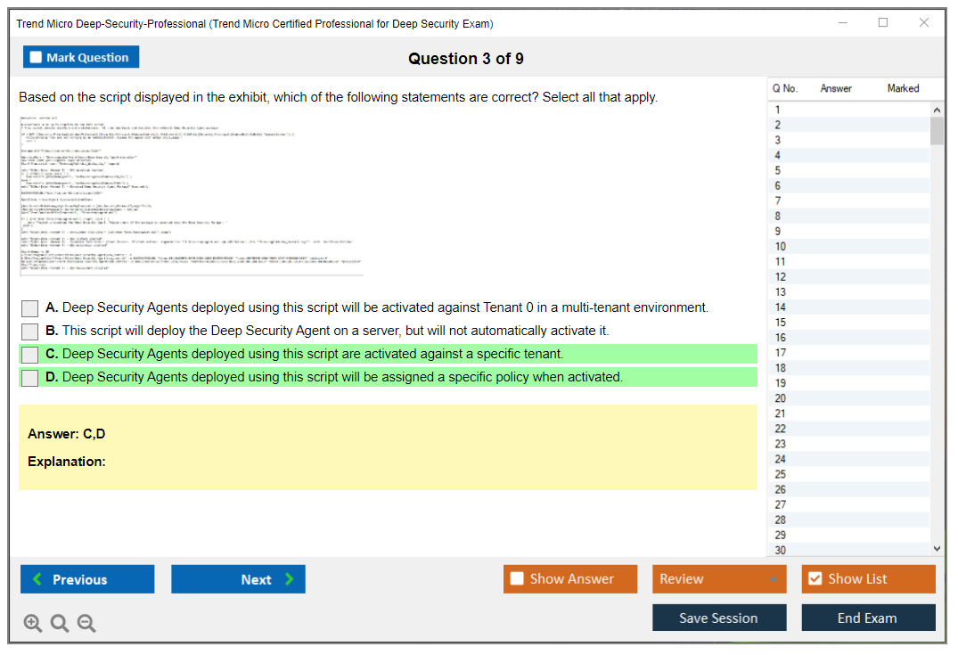This screenshot has width=958, height=655.
Task: Jump to question 17 in list
Action: [781, 353]
